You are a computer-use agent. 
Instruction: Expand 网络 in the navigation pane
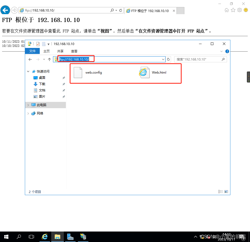[28, 113]
